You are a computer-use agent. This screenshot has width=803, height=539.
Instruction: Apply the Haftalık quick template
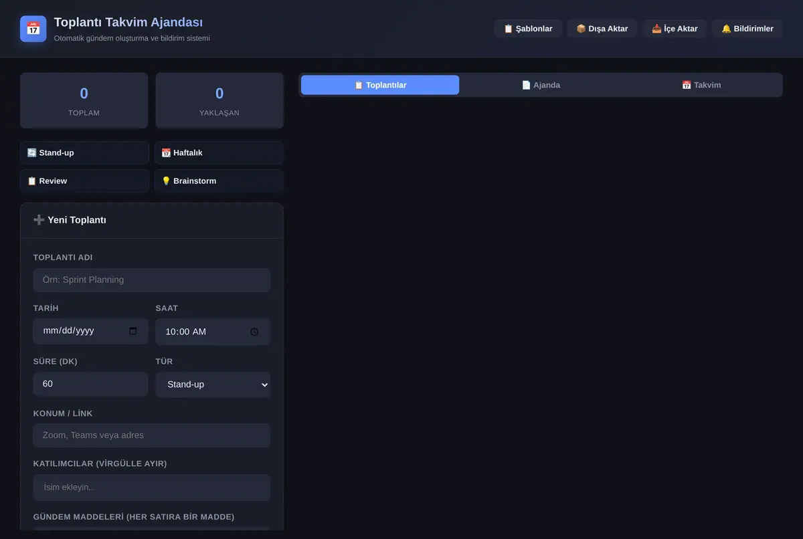(x=219, y=152)
